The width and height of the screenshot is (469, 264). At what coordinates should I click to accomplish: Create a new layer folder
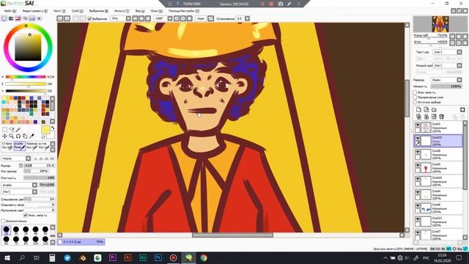tap(434, 109)
